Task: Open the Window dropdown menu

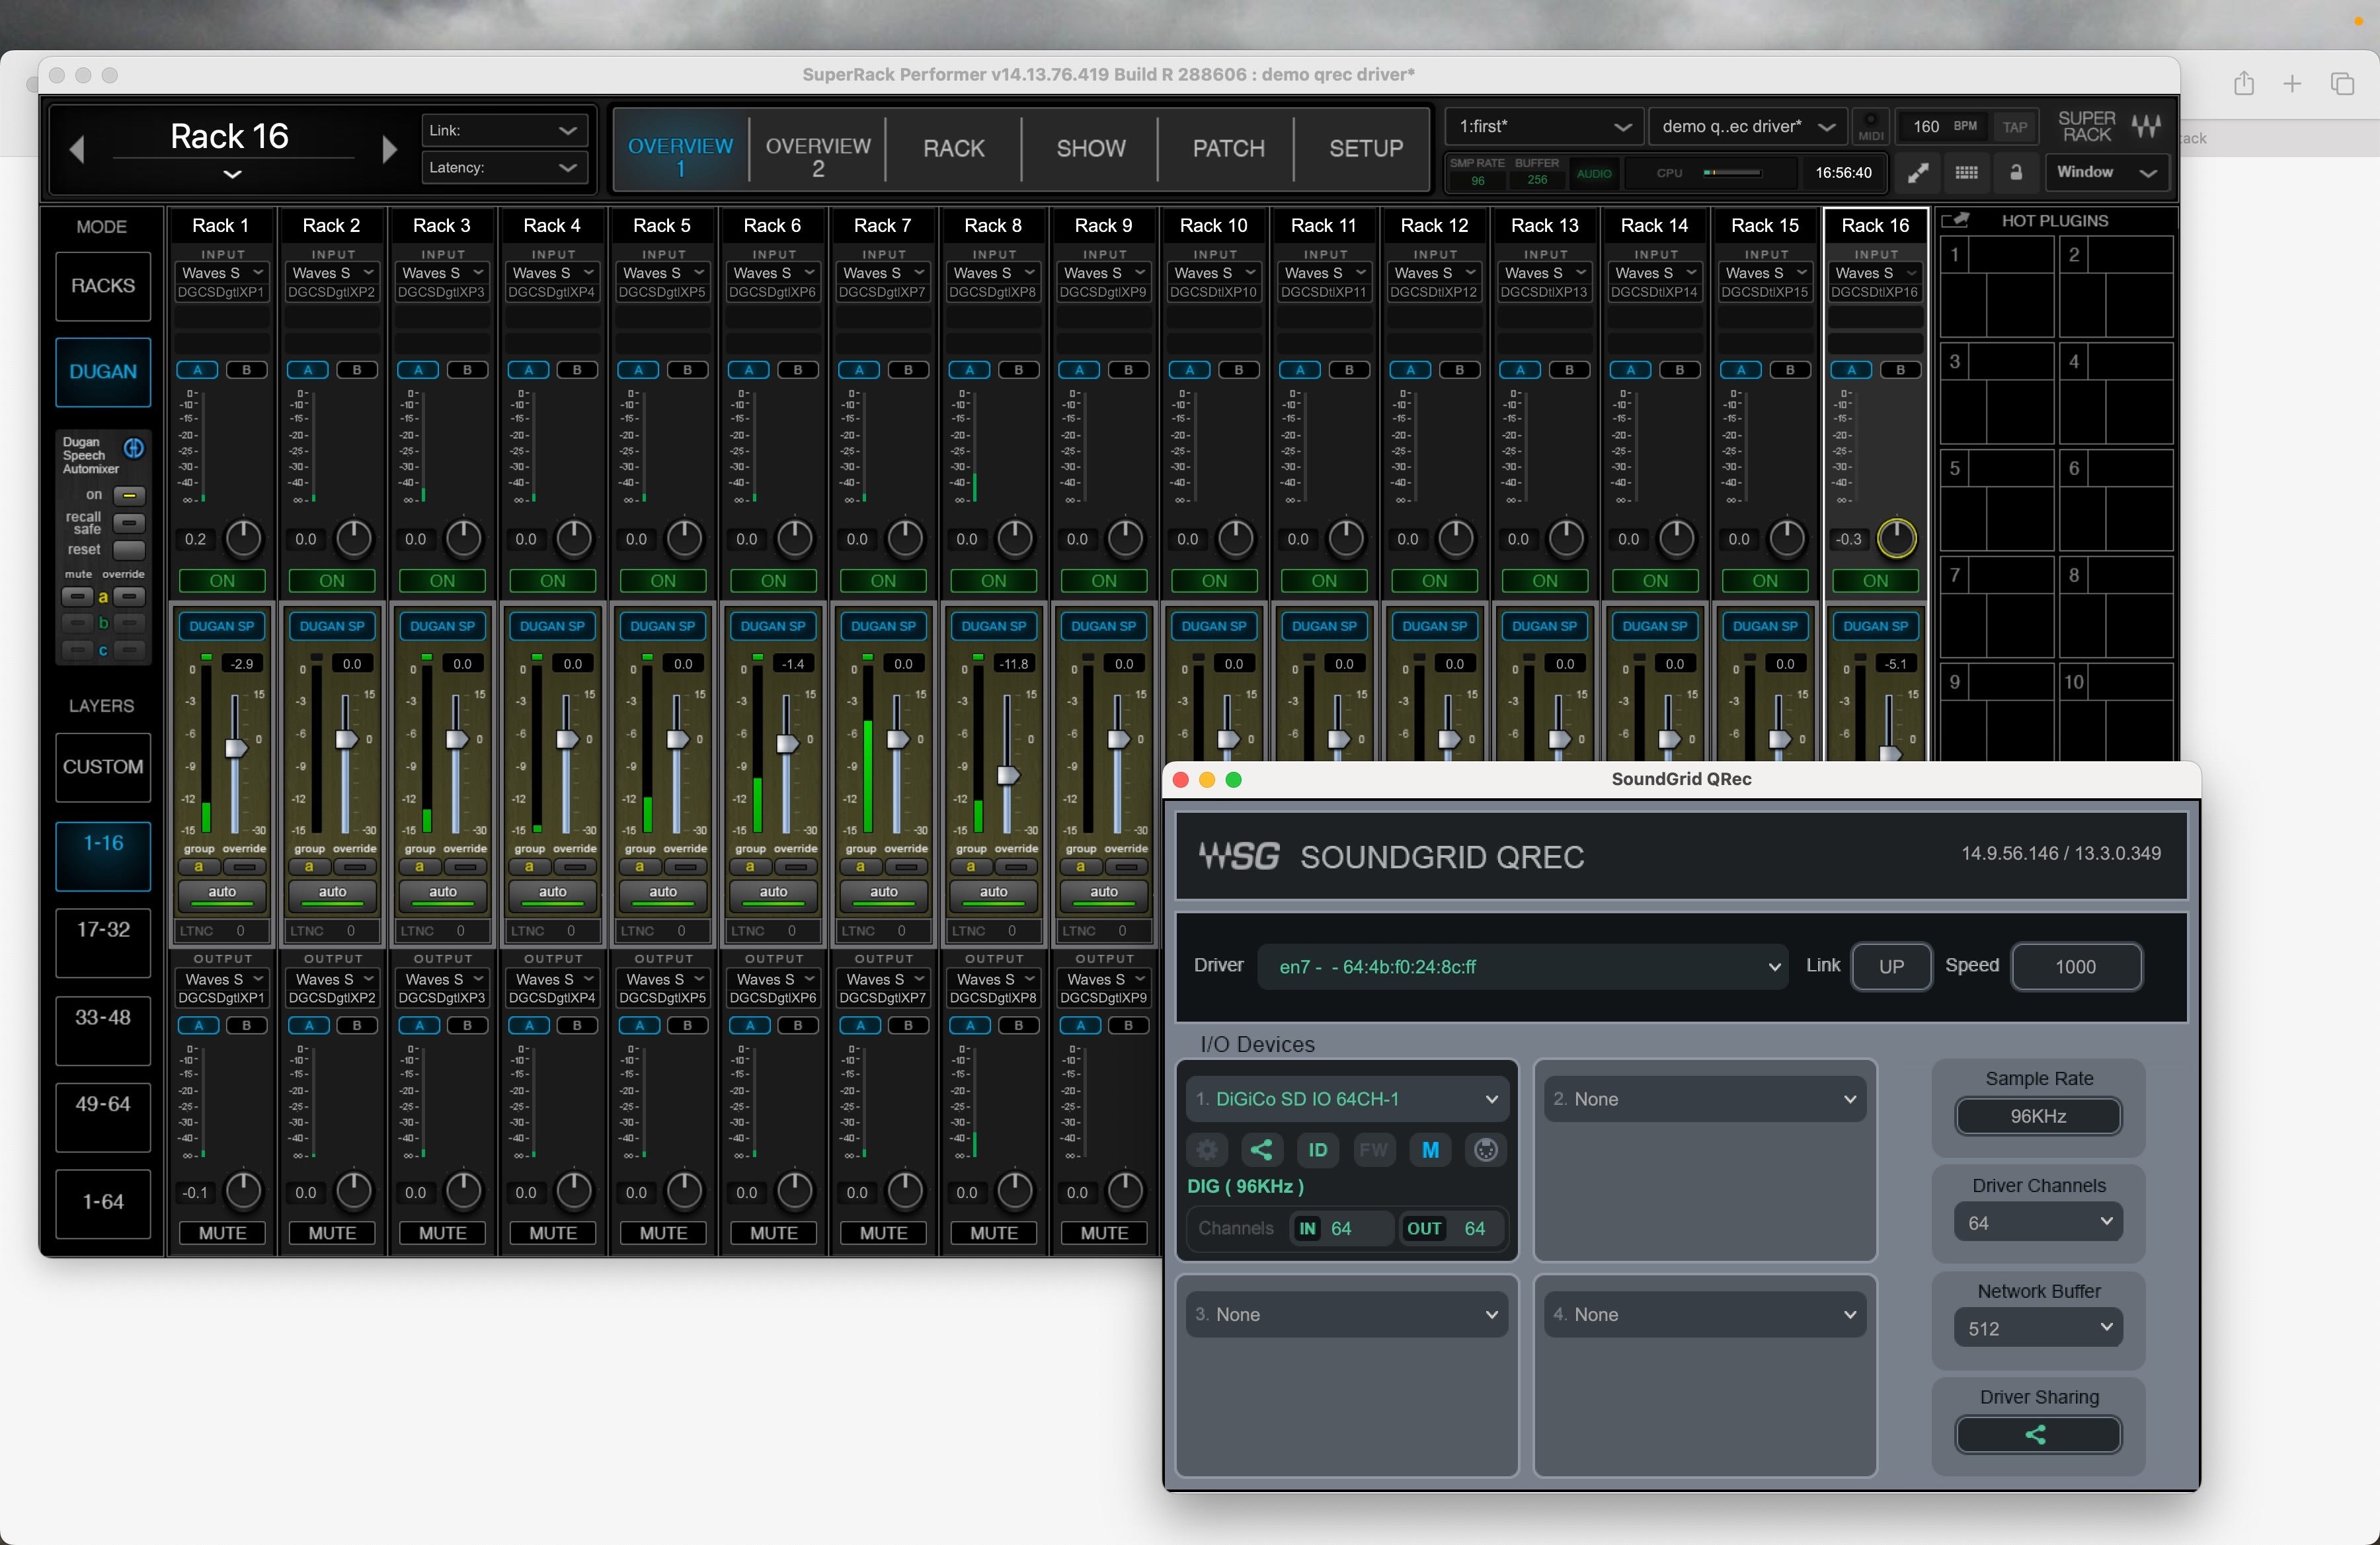Action: coord(2105,173)
